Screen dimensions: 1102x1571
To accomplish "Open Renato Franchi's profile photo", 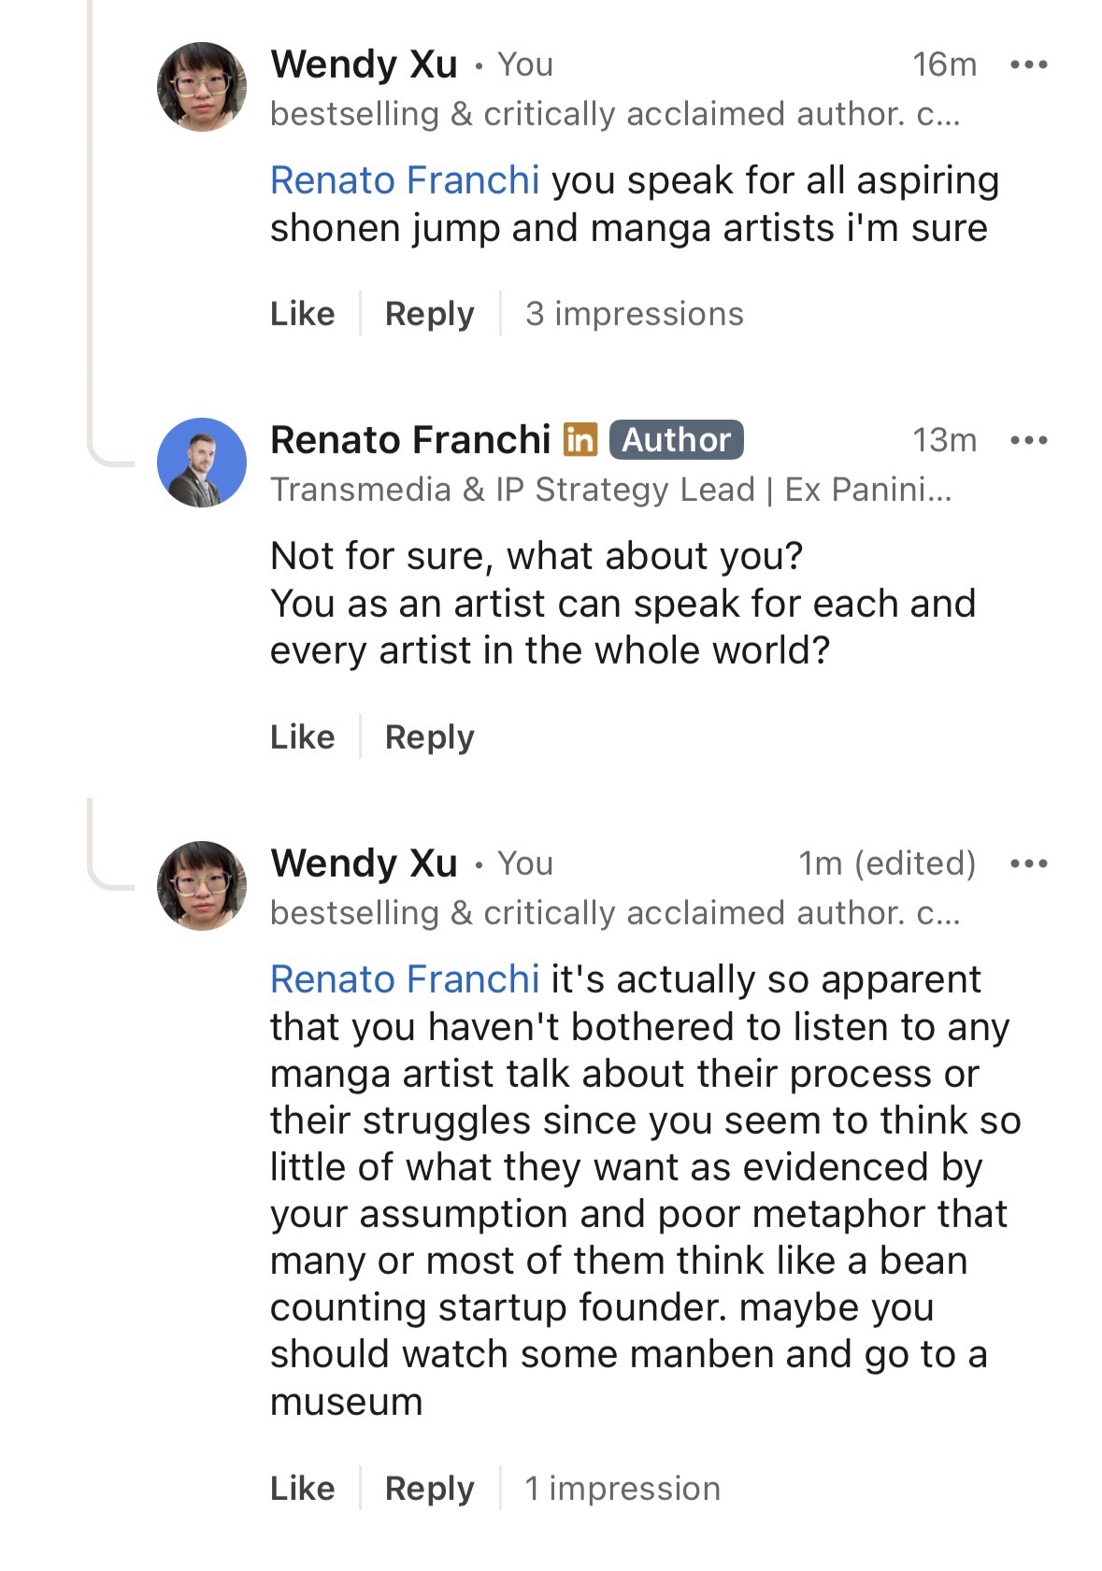I will pyautogui.click(x=202, y=463).
